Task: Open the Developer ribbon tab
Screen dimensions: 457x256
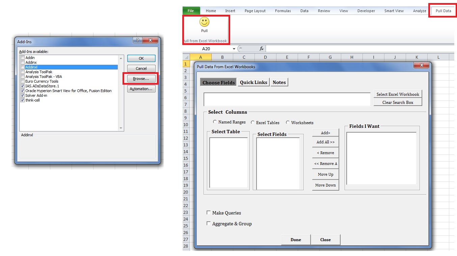Action: (366, 11)
